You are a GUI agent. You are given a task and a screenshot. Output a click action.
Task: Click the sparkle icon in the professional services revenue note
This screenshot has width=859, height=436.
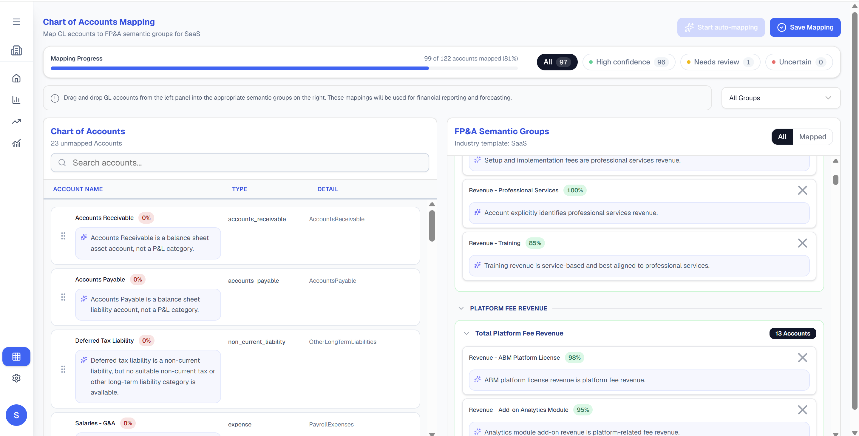point(478,212)
